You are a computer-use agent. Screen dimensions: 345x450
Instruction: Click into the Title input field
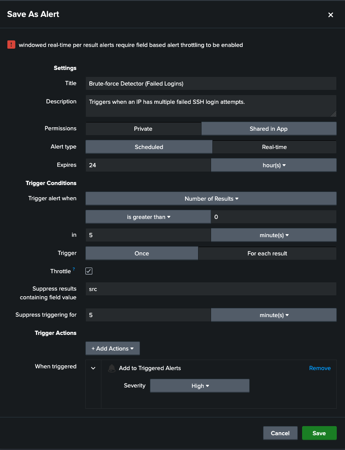coord(211,83)
